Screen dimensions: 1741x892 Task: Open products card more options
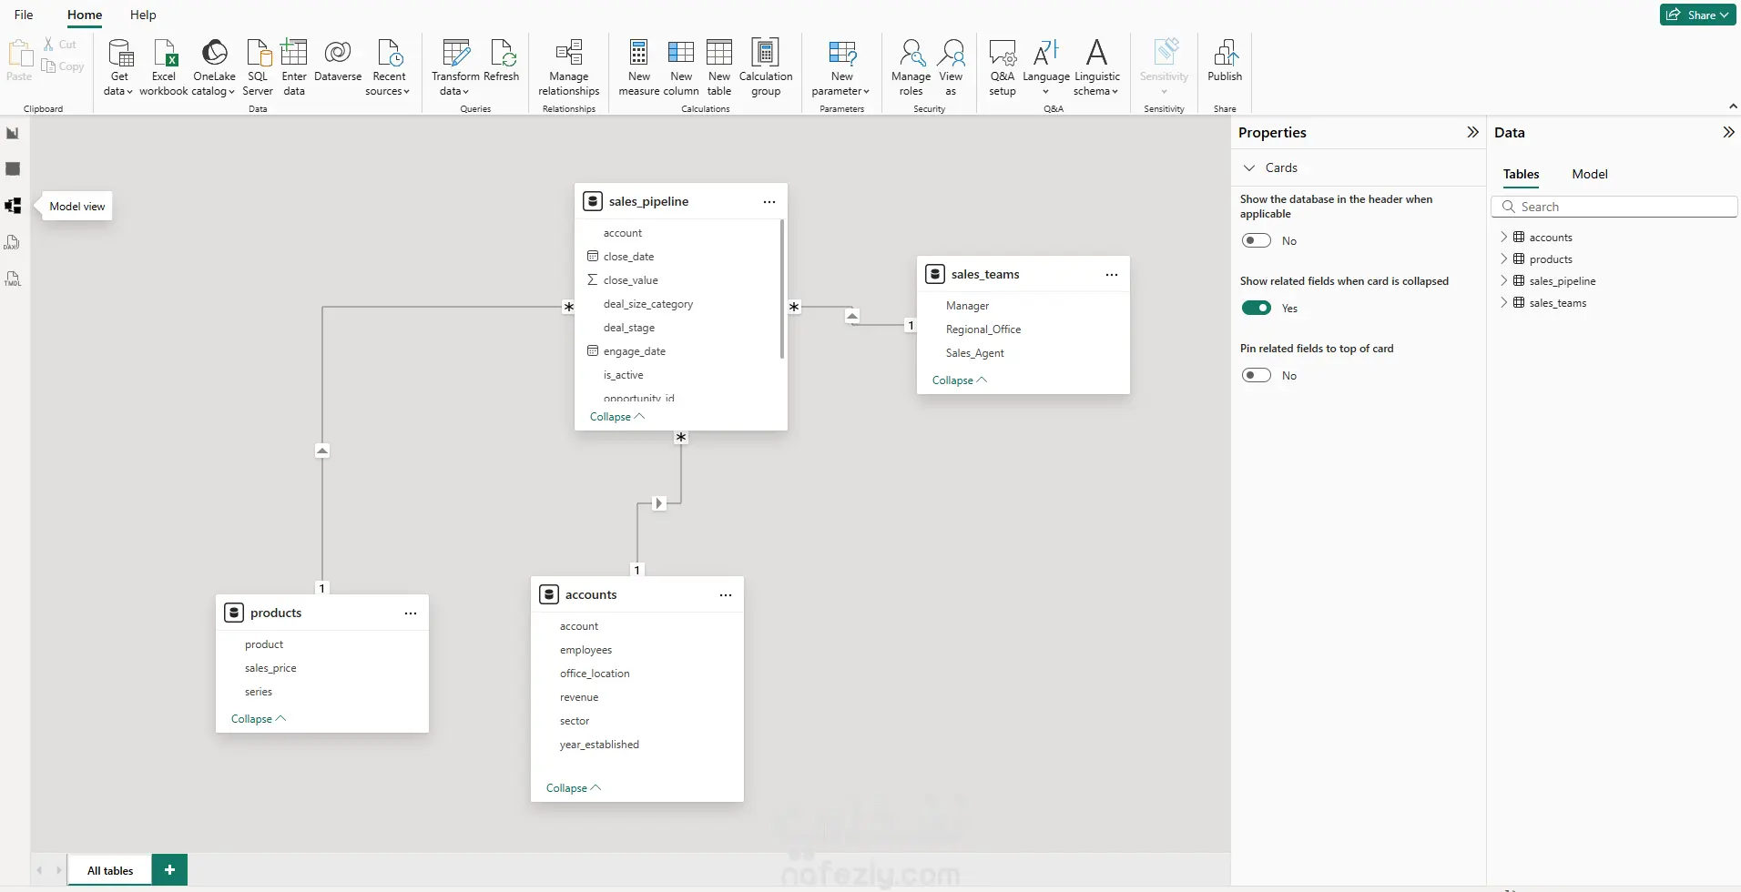[x=411, y=613]
